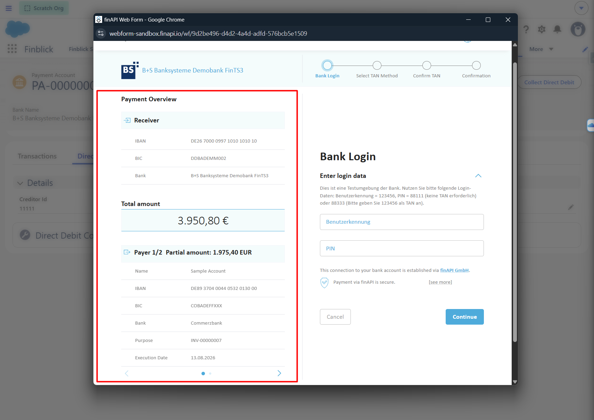The width and height of the screenshot is (594, 420).
Task: Click the Payer 1/2 partial amount heading
Action: [193, 252]
